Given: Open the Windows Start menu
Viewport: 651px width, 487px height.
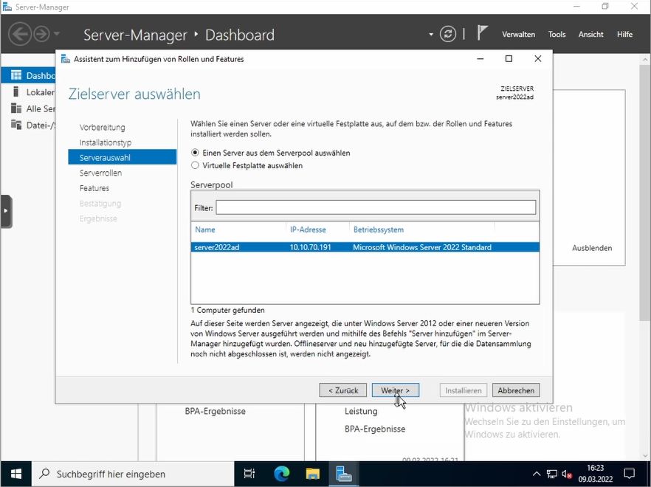Looking at the screenshot, I should tap(15, 474).
